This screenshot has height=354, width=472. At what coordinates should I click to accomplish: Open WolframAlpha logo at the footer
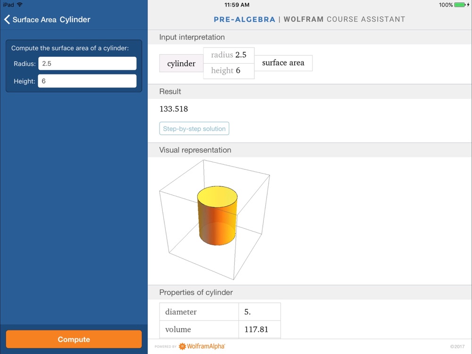pos(202,346)
